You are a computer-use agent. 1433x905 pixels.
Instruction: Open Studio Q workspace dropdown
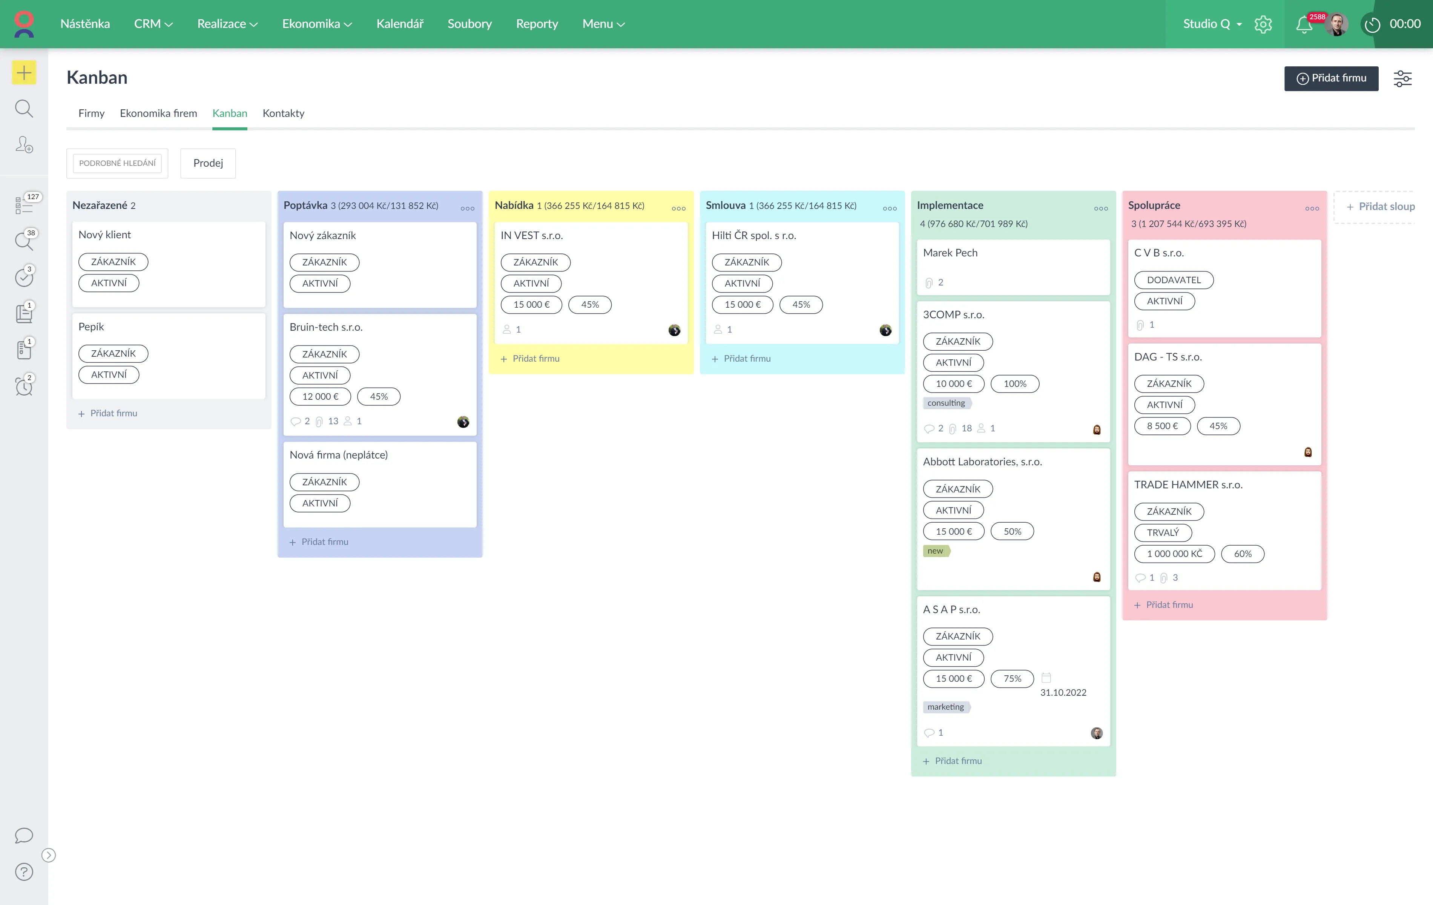1212,24
